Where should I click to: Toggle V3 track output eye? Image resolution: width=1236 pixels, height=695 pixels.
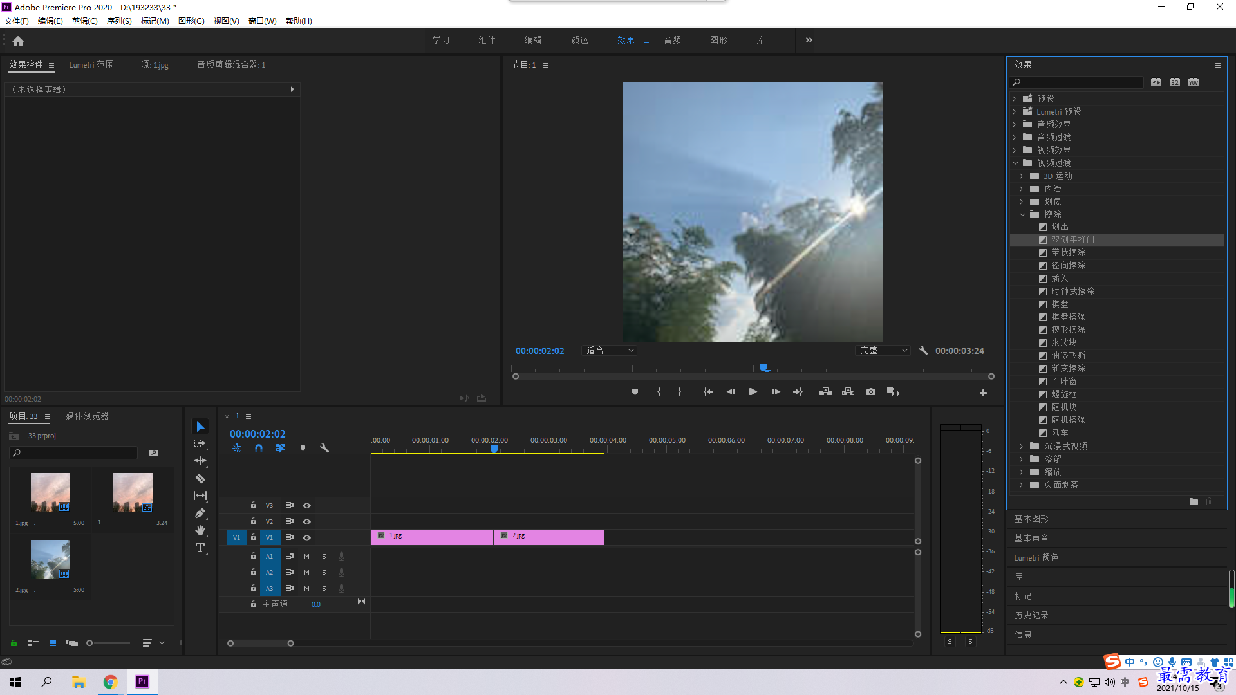[x=306, y=506]
